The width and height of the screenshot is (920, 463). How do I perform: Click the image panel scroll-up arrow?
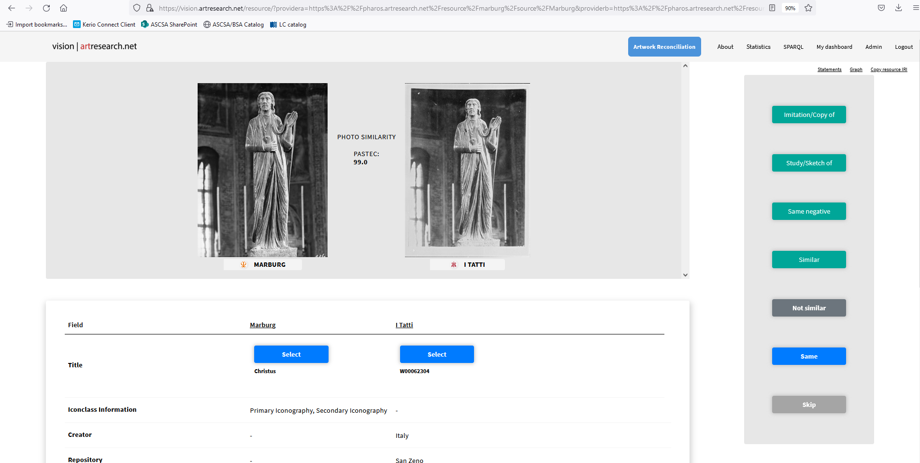pyautogui.click(x=685, y=66)
